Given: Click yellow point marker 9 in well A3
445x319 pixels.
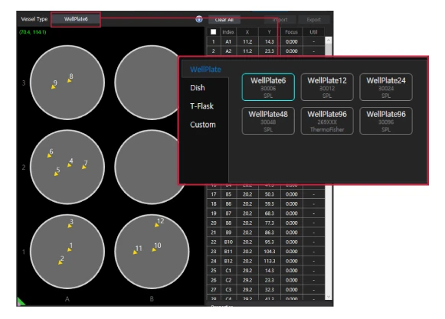Looking at the screenshot, I should click(53, 86).
